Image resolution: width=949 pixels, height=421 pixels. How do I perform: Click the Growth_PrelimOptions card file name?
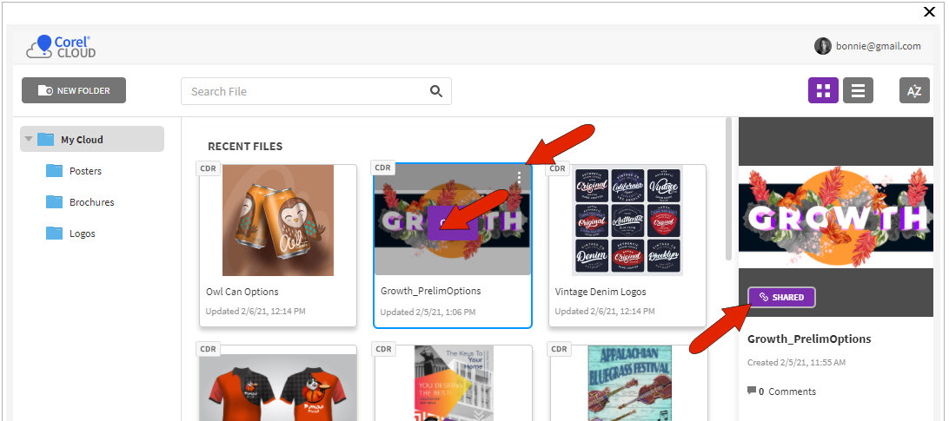[x=430, y=291]
